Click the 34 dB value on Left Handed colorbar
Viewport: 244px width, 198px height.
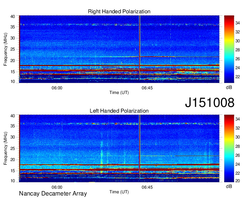238,119
